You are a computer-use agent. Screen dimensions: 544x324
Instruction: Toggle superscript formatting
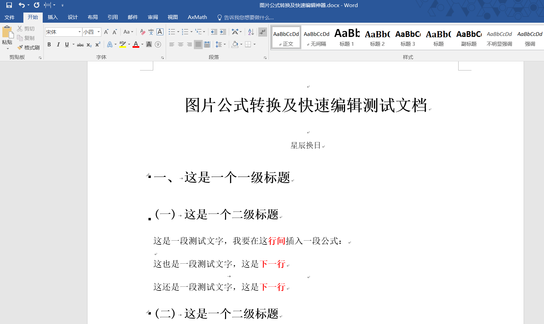click(x=98, y=44)
